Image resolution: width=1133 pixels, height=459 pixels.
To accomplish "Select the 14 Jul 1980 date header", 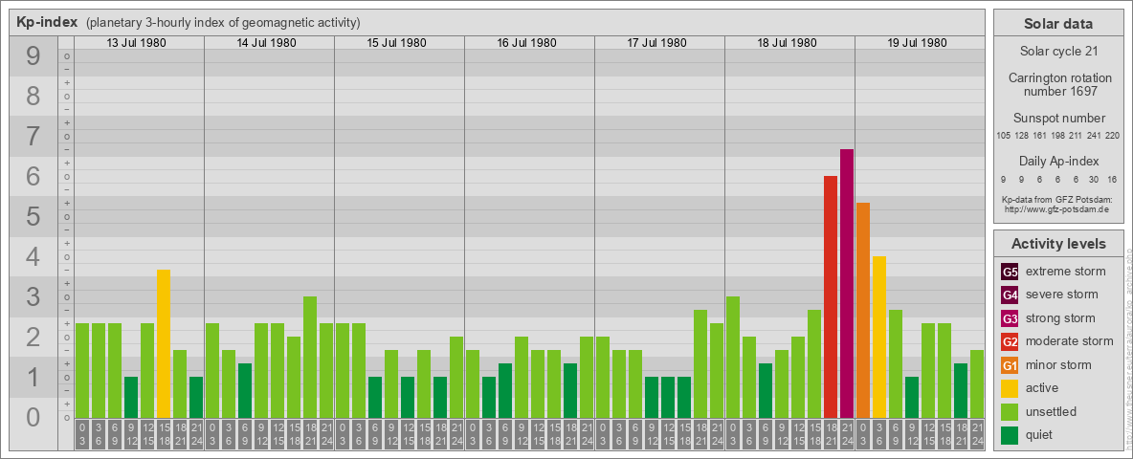I will coord(267,43).
